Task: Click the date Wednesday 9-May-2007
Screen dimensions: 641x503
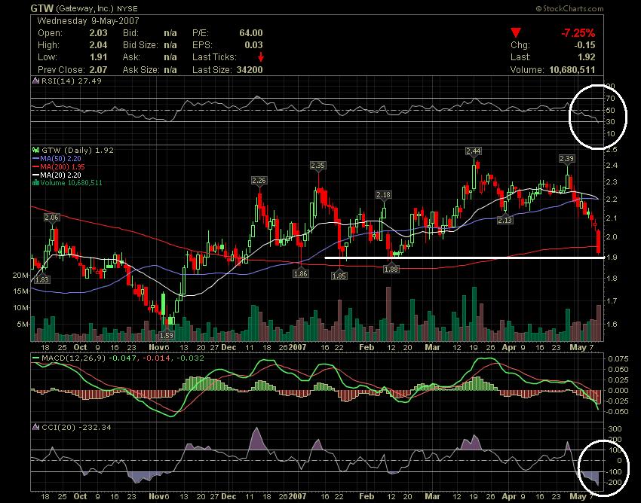Action: 88,21
